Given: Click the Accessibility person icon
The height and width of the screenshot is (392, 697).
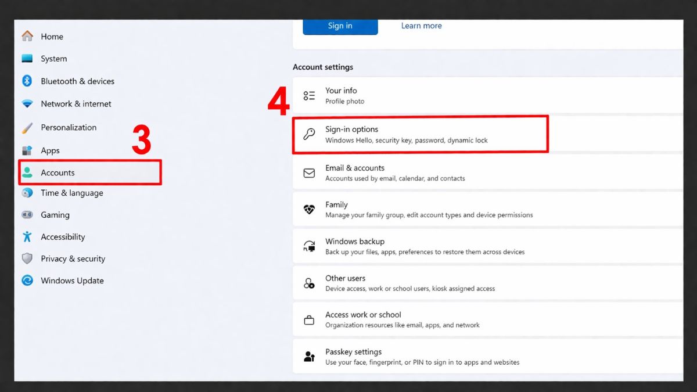Looking at the screenshot, I should point(27,236).
